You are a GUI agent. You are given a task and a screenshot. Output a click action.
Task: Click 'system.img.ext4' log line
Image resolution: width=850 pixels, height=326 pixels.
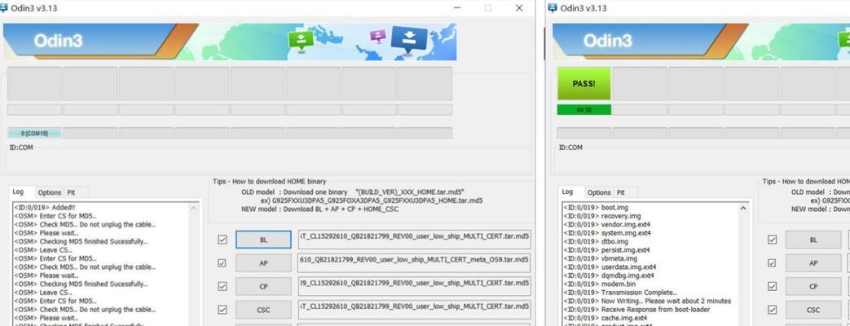[x=607, y=233]
